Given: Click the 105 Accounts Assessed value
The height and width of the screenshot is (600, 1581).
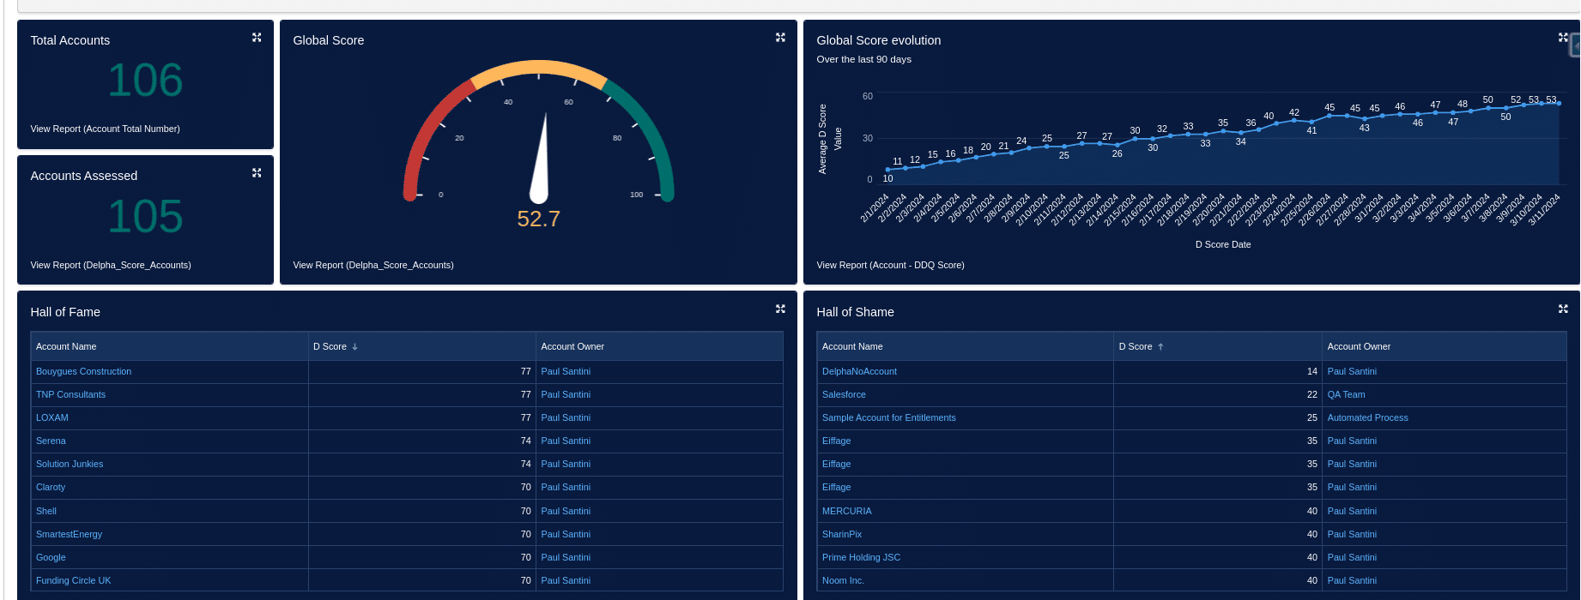Looking at the screenshot, I should click(145, 216).
